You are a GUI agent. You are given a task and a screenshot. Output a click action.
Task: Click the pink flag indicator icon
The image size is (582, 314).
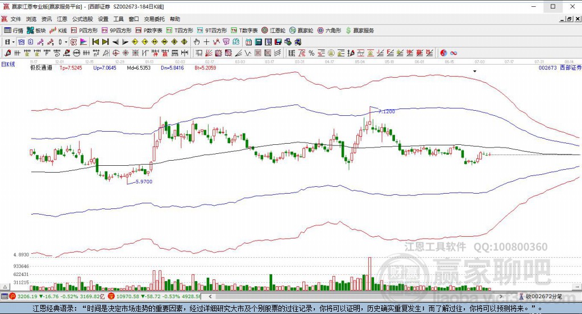pos(84,42)
